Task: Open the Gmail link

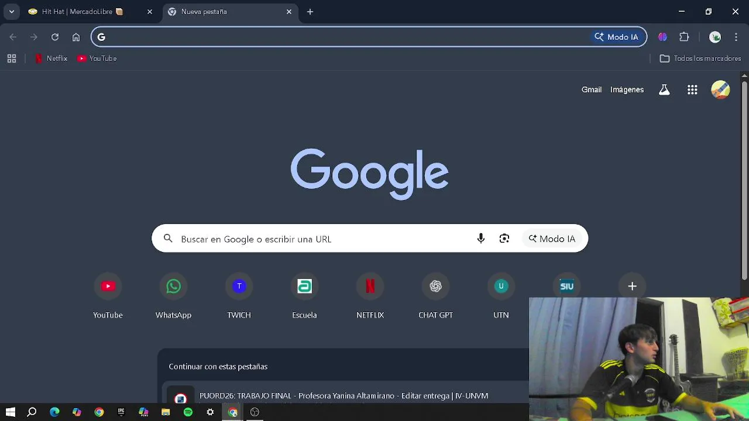Action: coord(592,89)
